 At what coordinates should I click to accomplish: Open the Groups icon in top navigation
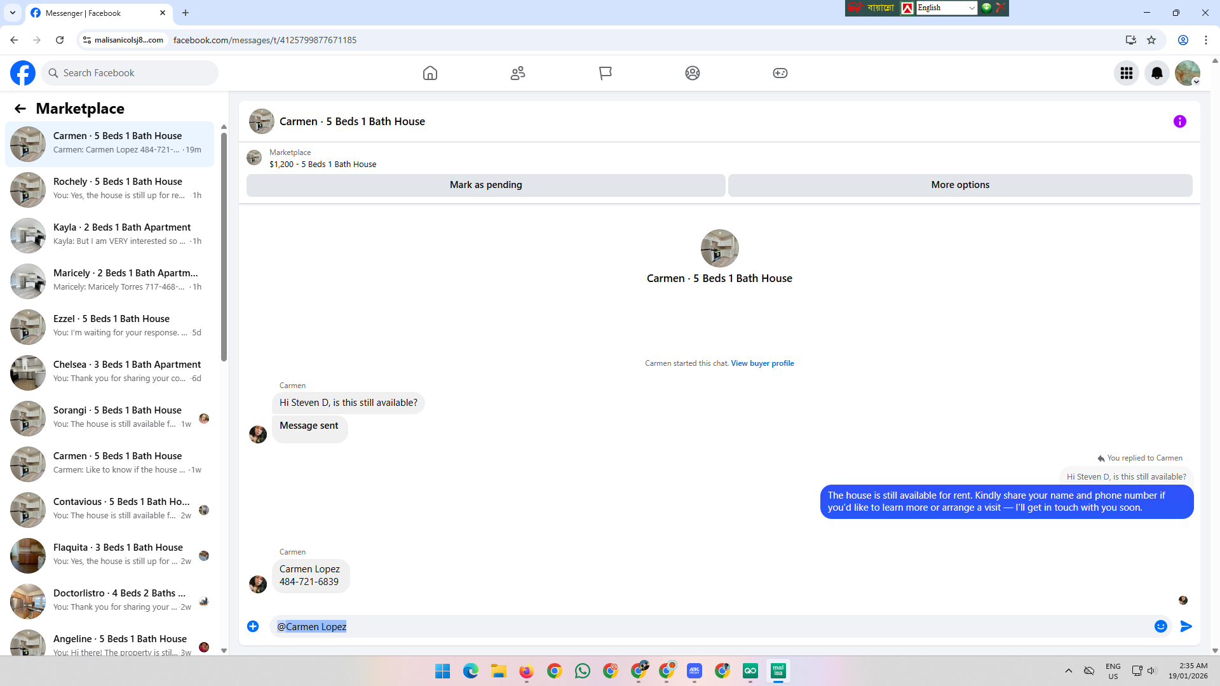pyautogui.click(x=693, y=73)
